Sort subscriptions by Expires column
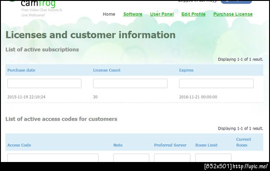 point(186,70)
